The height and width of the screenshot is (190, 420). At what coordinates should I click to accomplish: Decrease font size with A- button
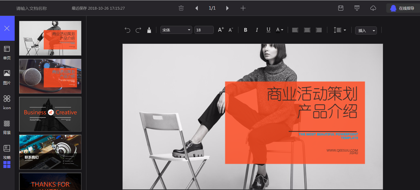coord(231,30)
